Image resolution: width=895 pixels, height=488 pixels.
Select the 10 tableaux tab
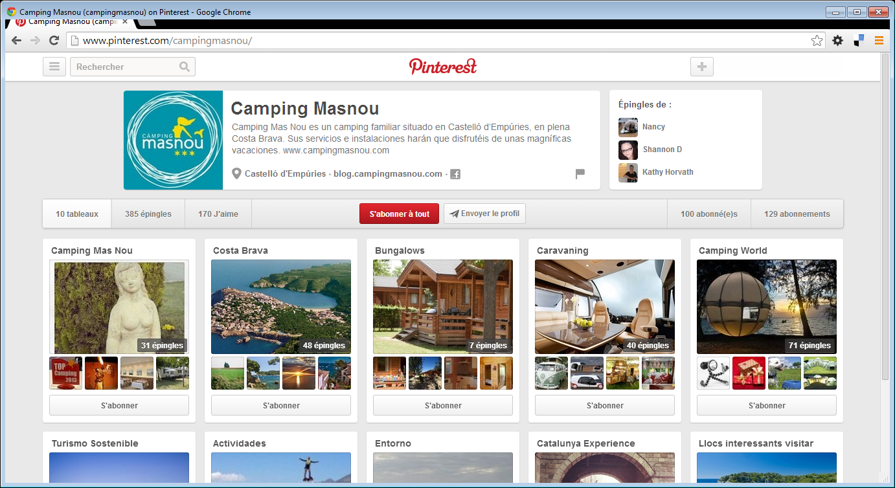(x=77, y=214)
